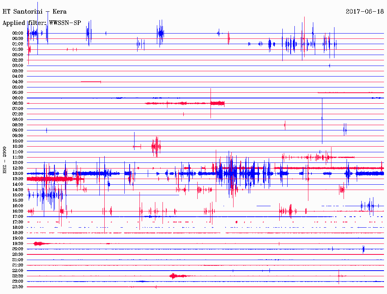Click the 'Applied filter: WWSSN-SP' label
This screenshot has width=387, height=294.
pyautogui.click(x=42, y=23)
